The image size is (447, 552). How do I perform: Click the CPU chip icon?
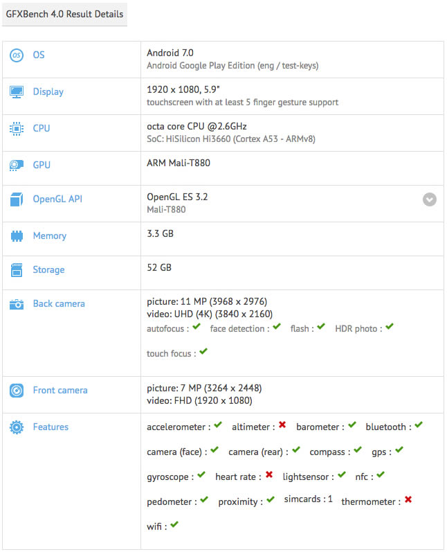(17, 128)
